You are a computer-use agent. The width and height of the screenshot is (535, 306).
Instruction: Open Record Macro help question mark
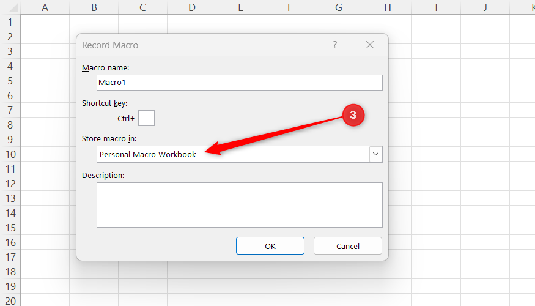pos(334,45)
